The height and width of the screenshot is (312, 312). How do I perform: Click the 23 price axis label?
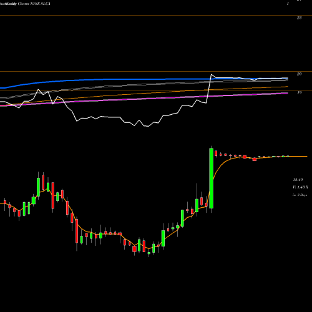[x=299, y=18]
